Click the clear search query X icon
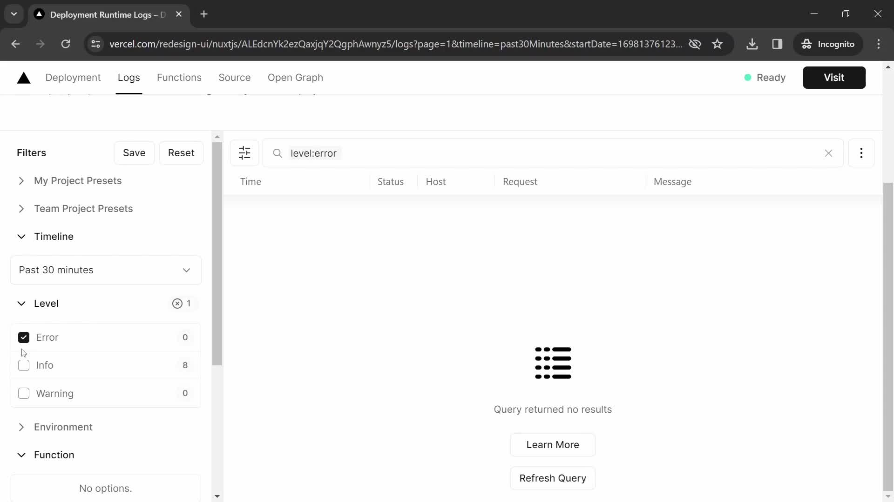 click(830, 152)
